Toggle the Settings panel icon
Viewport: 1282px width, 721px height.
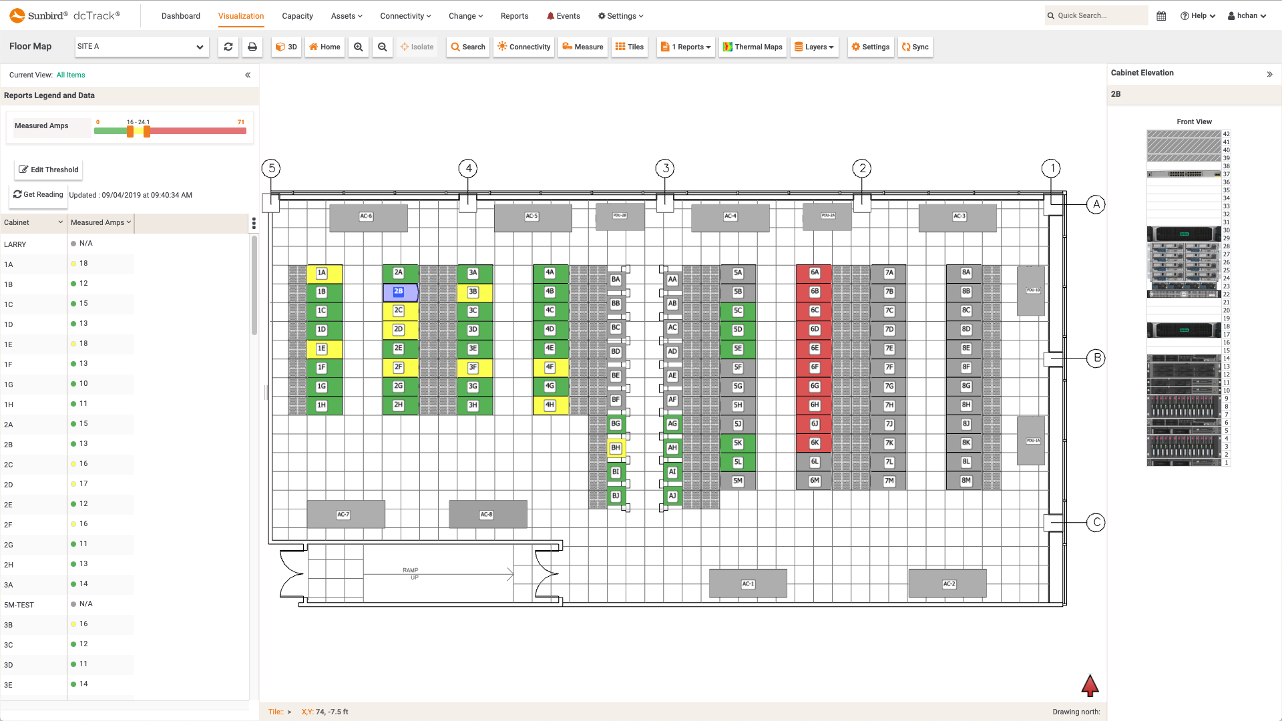[870, 47]
